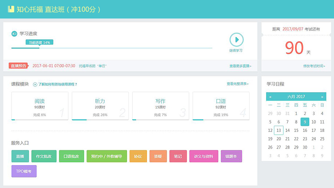Open 口语批改 service
Screen dimensions: 334x188
(71, 156)
